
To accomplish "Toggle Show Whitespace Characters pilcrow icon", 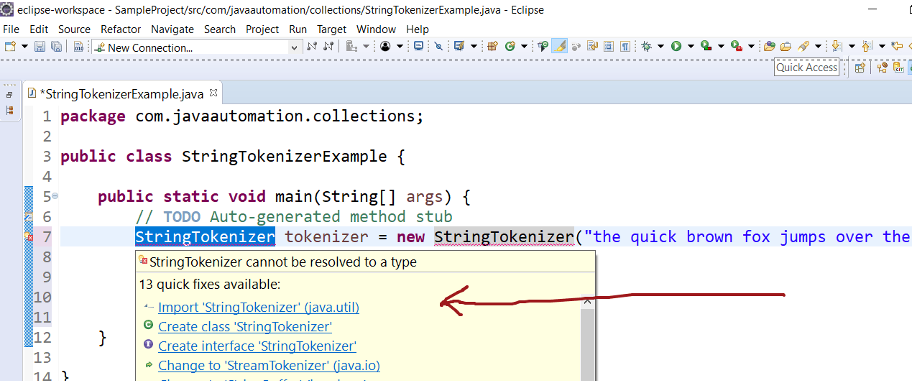I will pos(625,47).
